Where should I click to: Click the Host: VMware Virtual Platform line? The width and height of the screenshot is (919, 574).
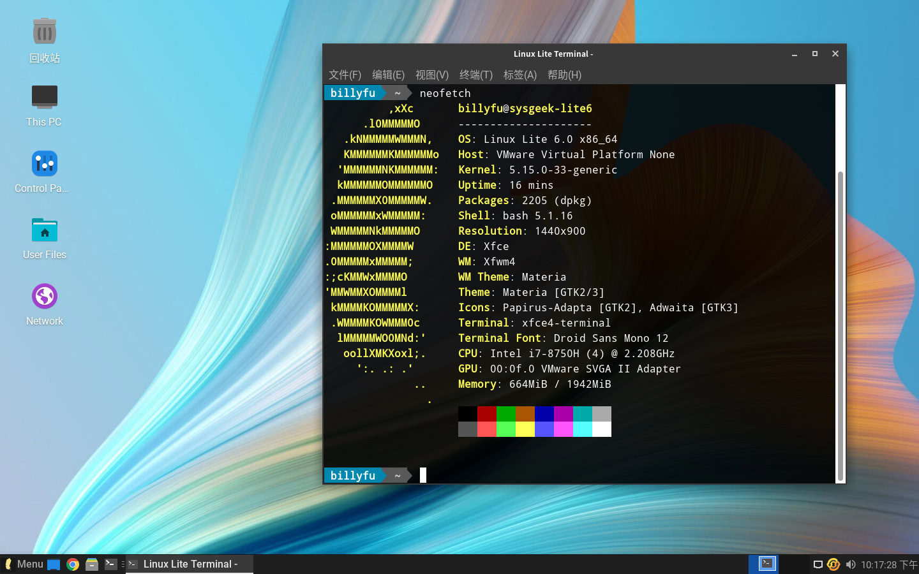point(566,154)
